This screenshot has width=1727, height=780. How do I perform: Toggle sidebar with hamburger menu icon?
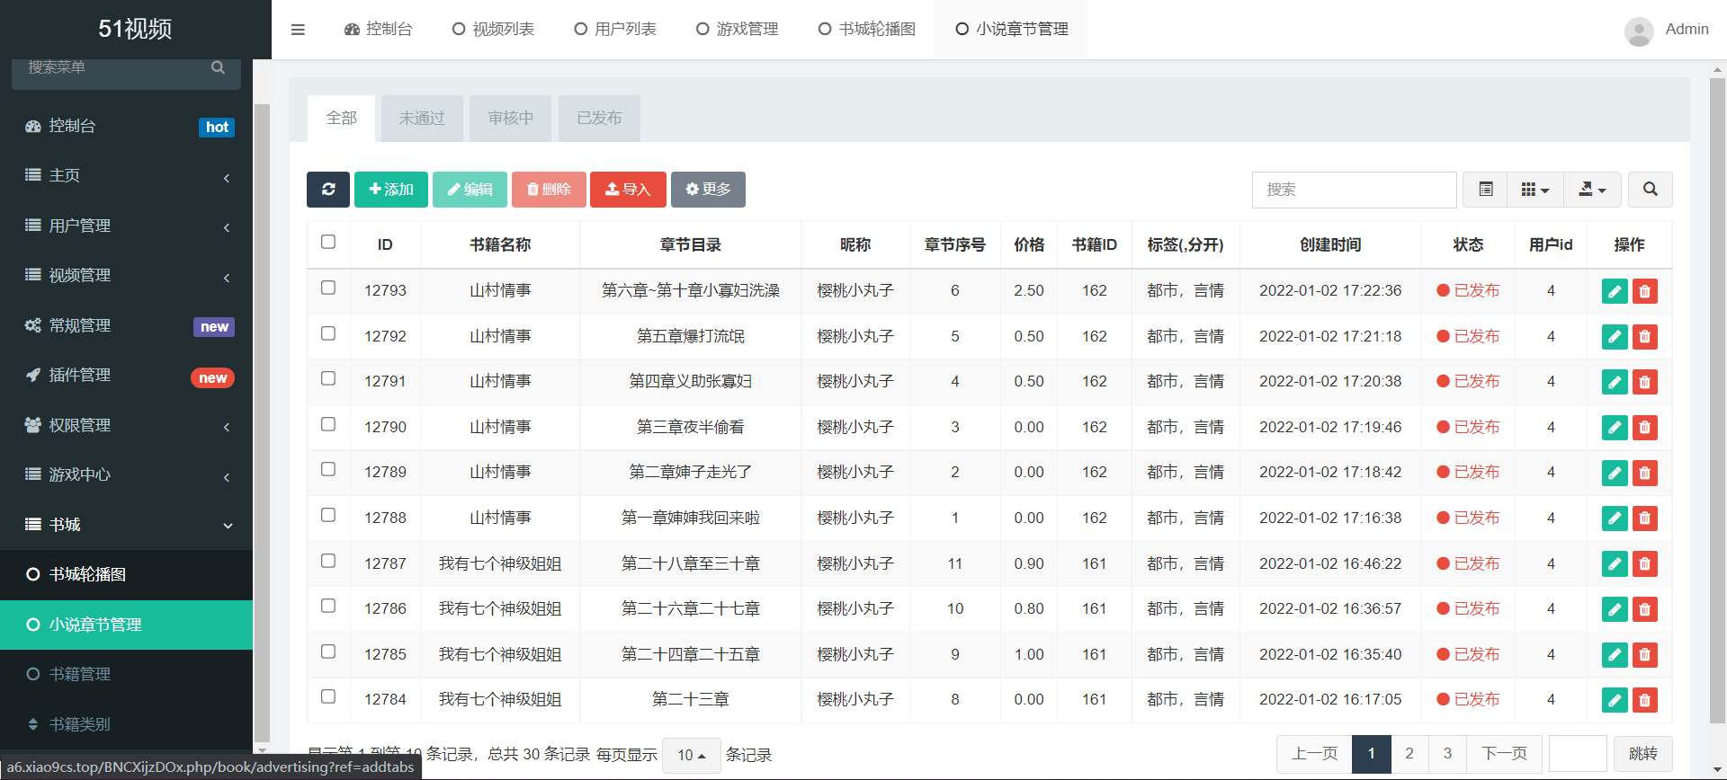298,30
